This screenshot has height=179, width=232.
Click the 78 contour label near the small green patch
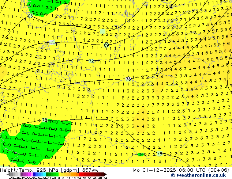click(160, 153)
